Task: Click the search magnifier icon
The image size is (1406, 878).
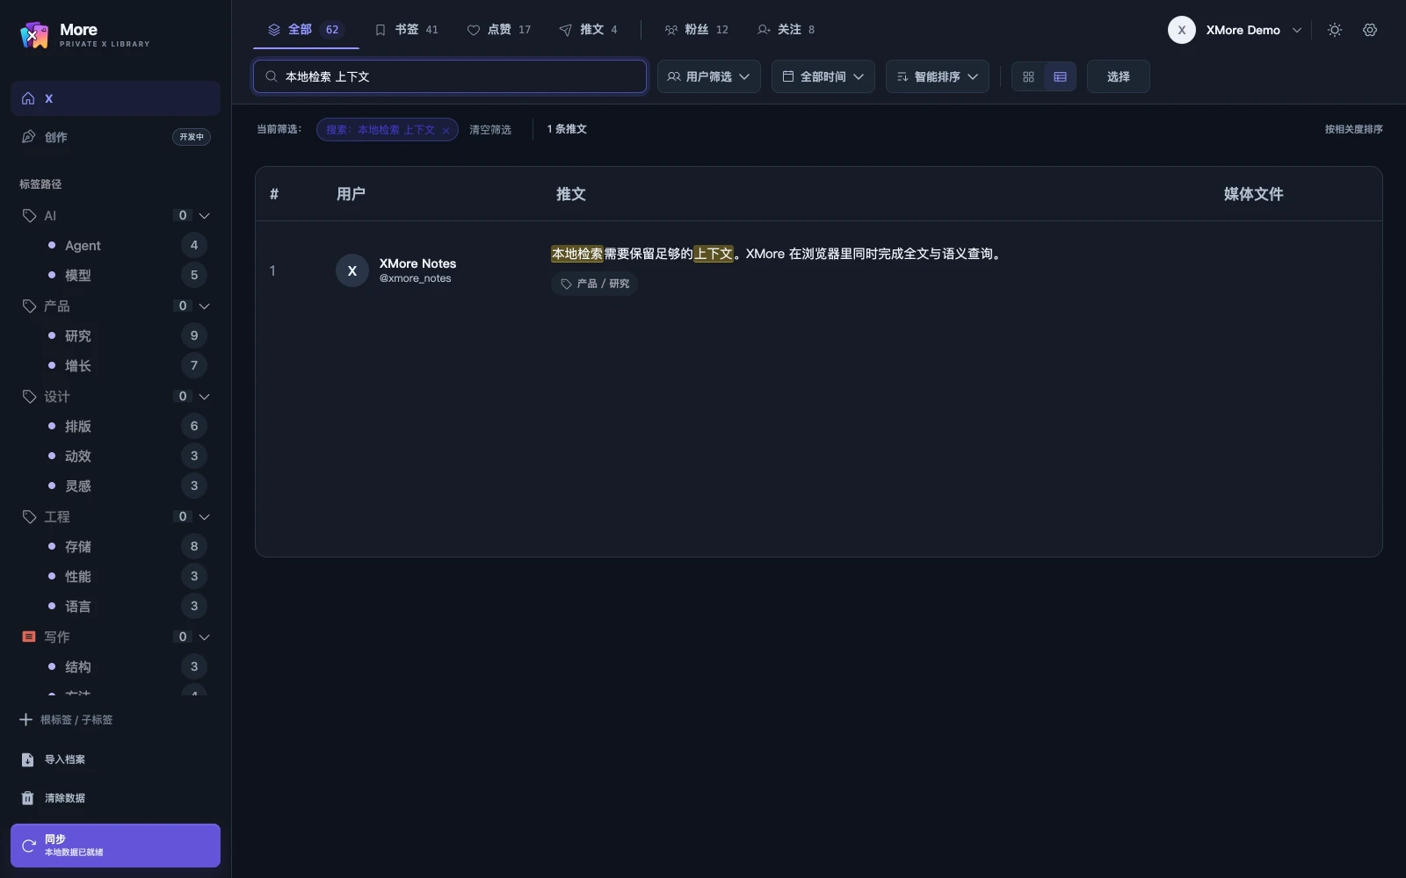Action: (272, 76)
